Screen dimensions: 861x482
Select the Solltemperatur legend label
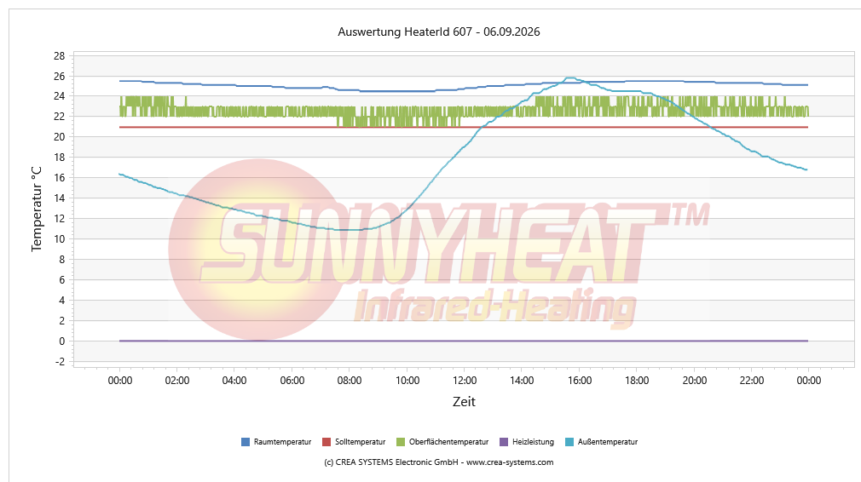361,442
